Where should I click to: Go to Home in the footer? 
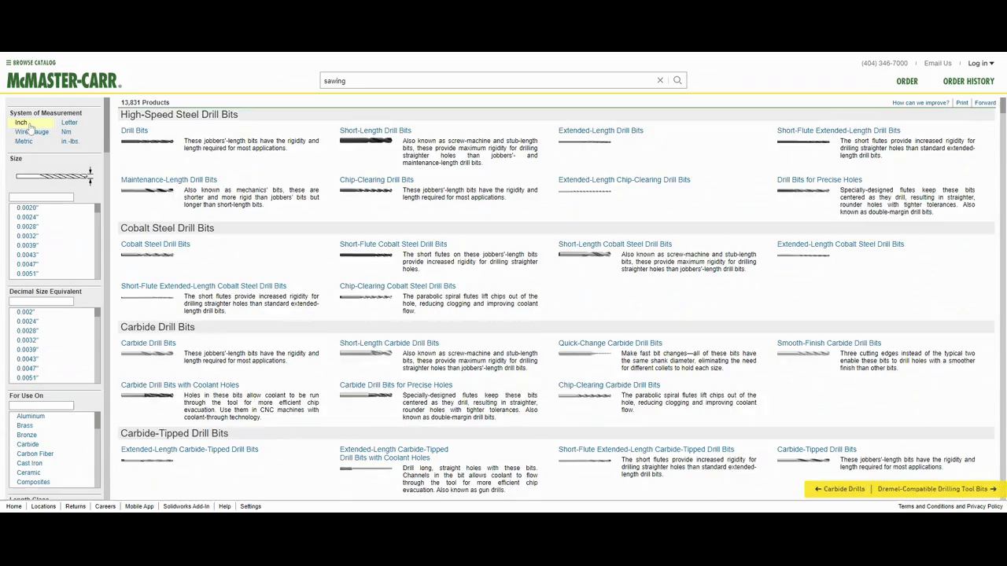[x=14, y=506]
